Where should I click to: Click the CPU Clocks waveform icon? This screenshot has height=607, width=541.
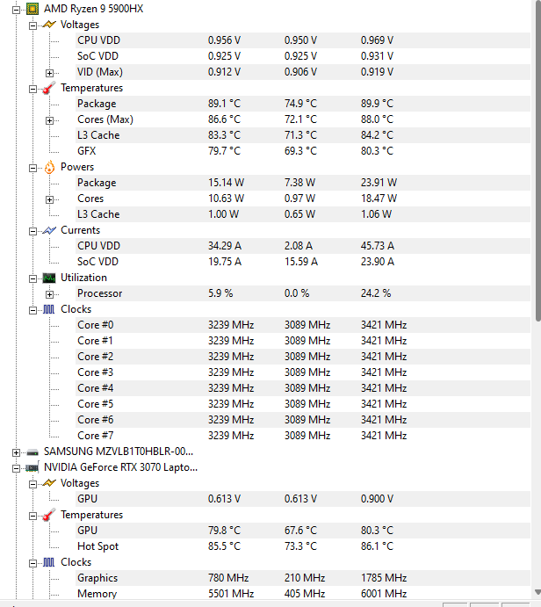click(49, 309)
